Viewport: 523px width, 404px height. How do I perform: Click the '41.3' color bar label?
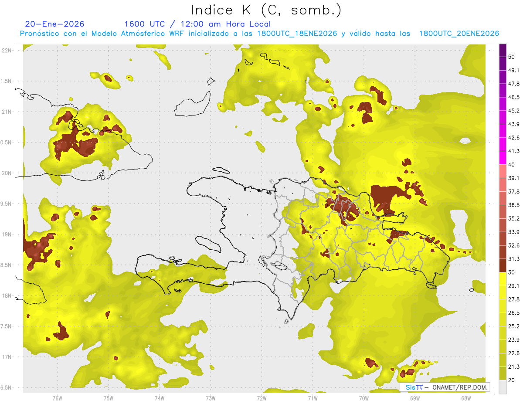pyautogui.click(x=514, y=151)
